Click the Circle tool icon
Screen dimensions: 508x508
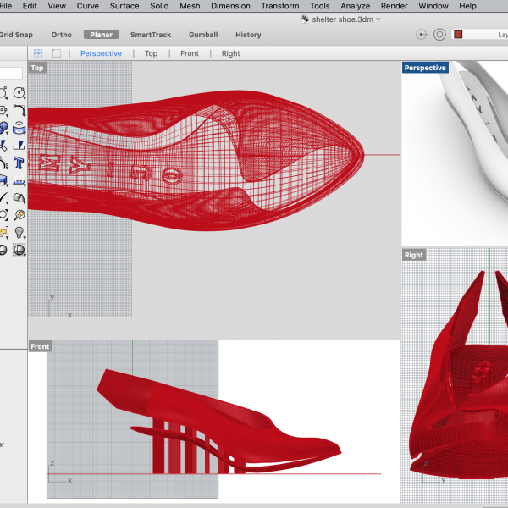18,93
